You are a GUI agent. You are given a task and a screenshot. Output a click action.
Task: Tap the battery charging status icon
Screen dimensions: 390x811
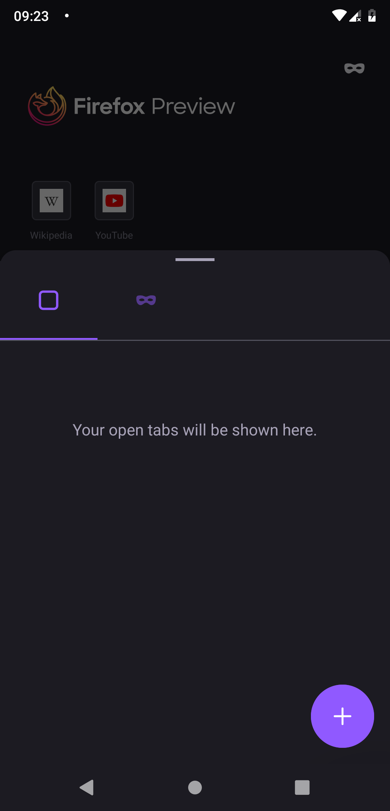pyautogui.click(x=372, y=16)
